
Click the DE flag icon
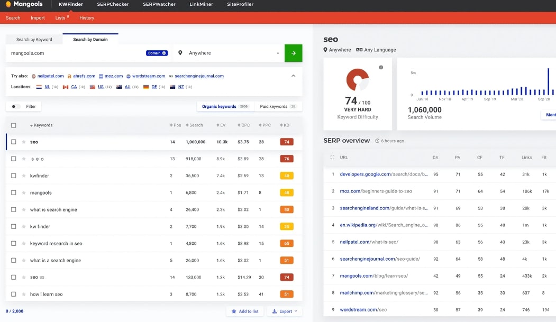(x=145, y=87)
